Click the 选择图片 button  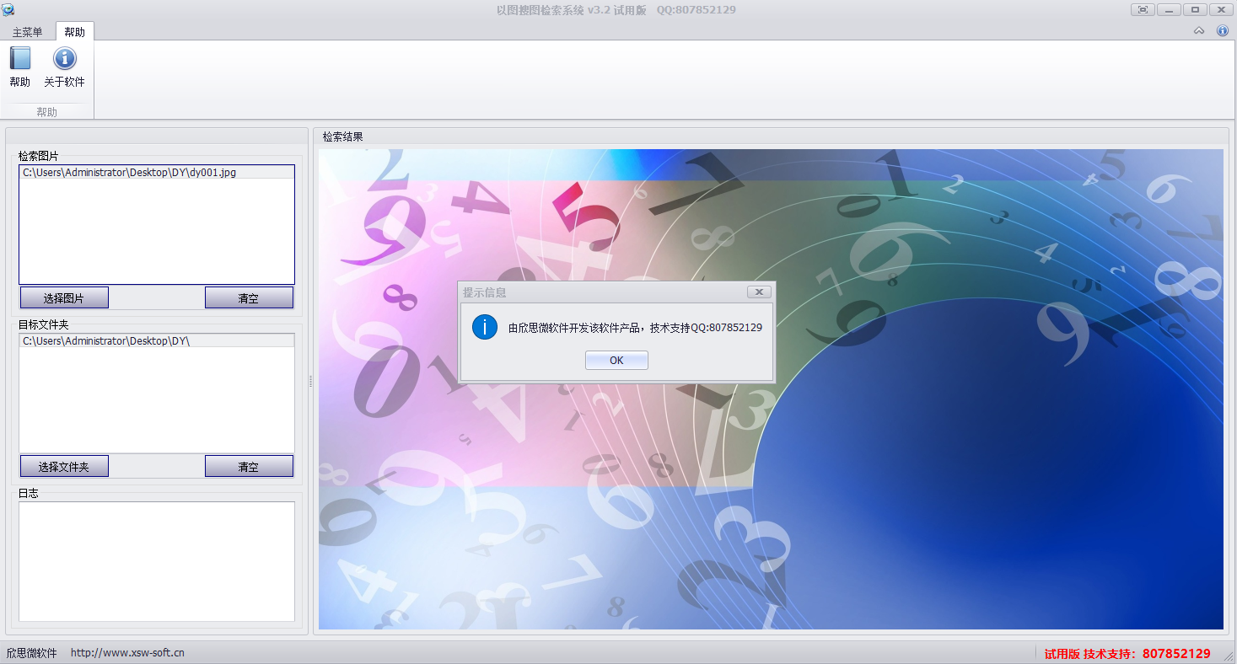[x=64, y=298]
